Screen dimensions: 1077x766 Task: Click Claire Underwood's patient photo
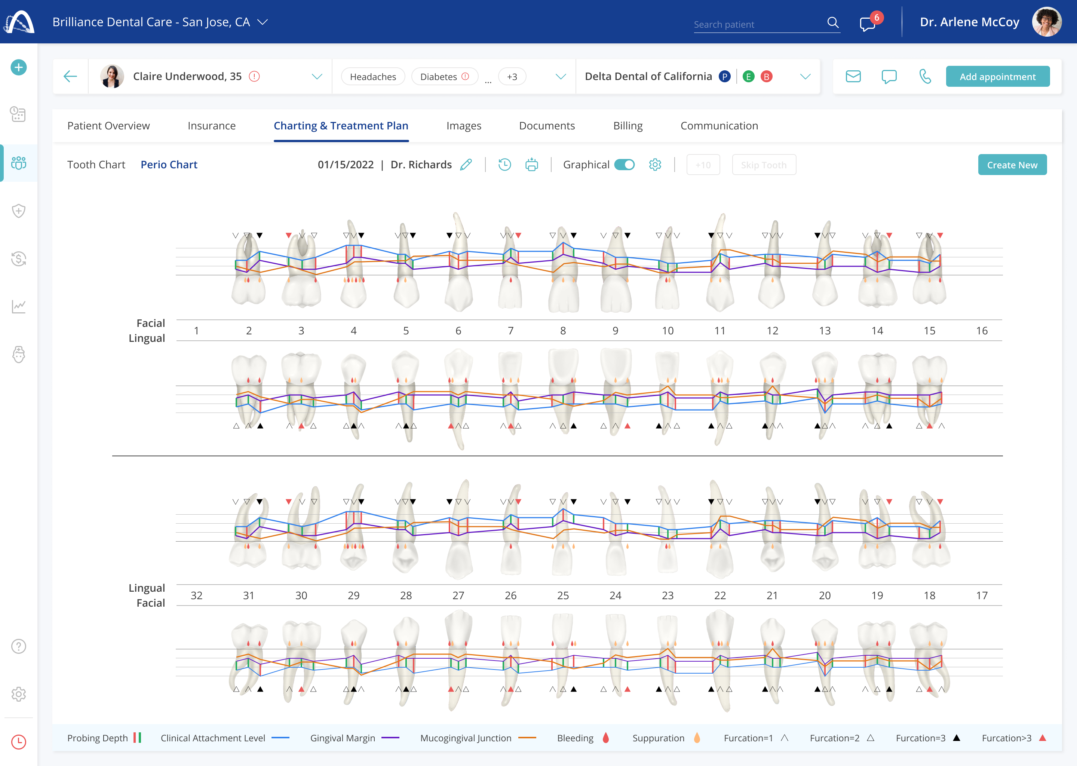point(112,76)
